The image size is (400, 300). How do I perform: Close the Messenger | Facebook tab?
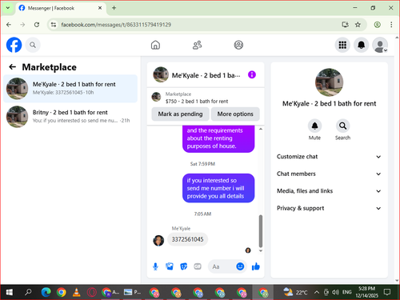pos(100,8)
